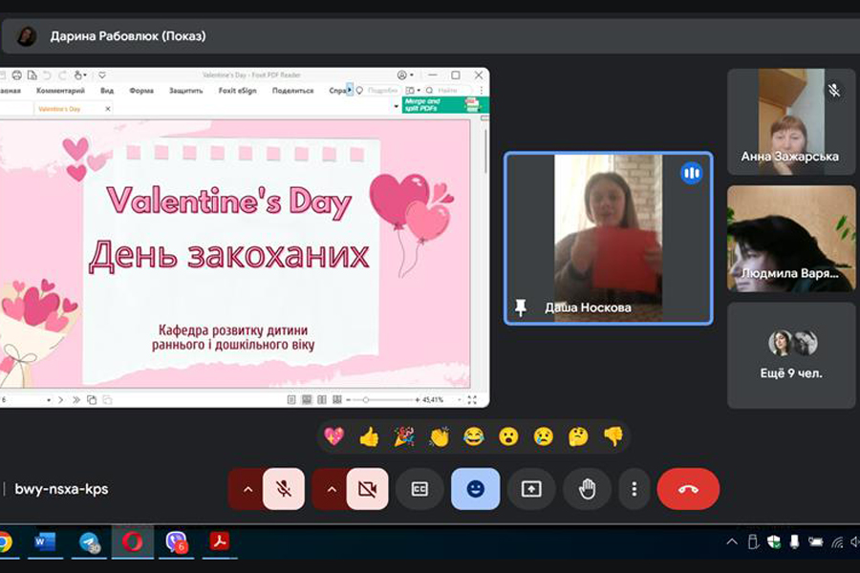Unmute the microphone

[284, 489]
